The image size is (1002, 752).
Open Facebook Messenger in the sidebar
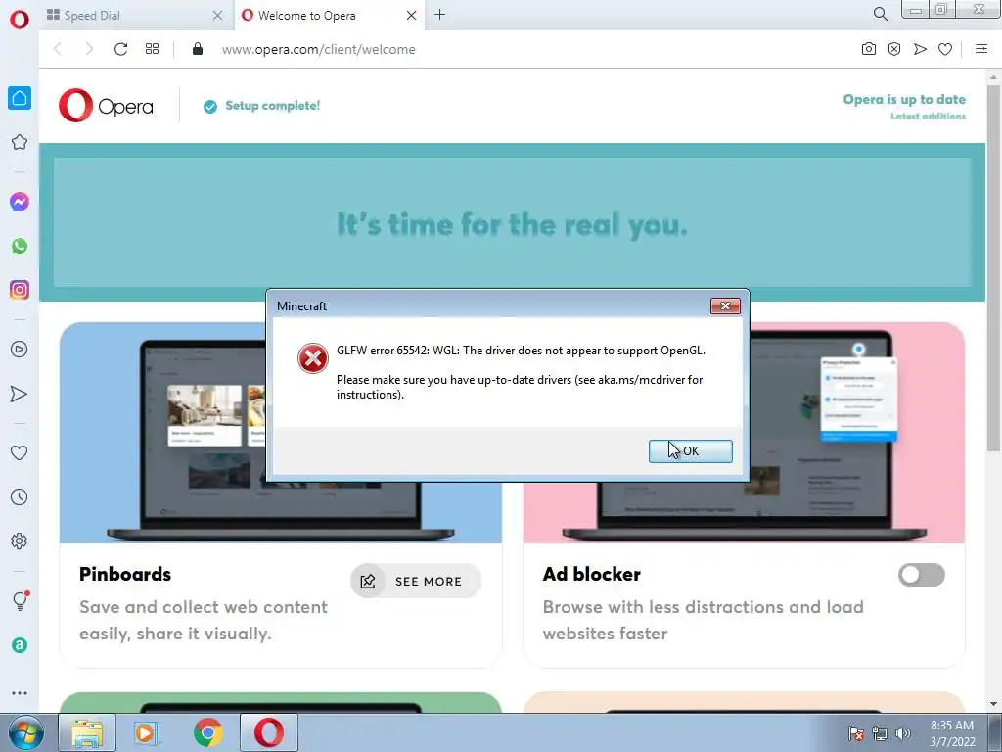tap(20, 202)
